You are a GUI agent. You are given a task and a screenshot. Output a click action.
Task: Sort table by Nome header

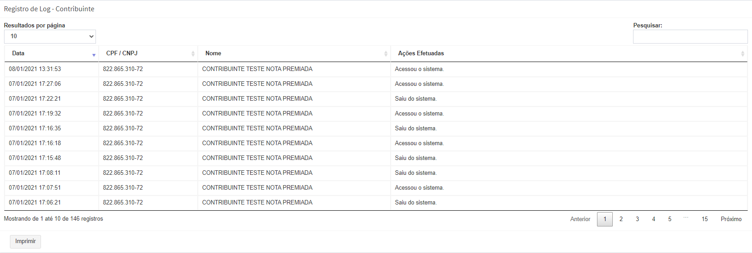(213, 53)
